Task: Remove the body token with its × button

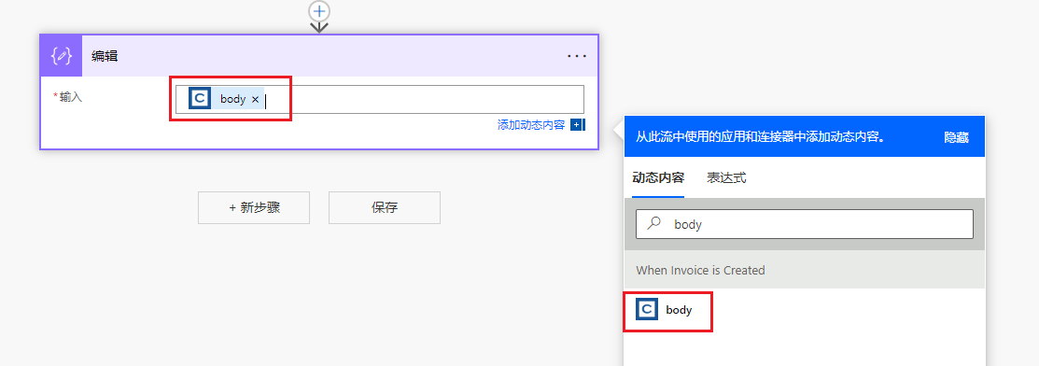Action: (x=255, y=99)
